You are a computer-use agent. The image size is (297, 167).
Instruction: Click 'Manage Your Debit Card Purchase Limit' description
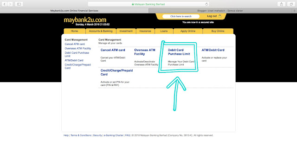[x=181, y=63]
